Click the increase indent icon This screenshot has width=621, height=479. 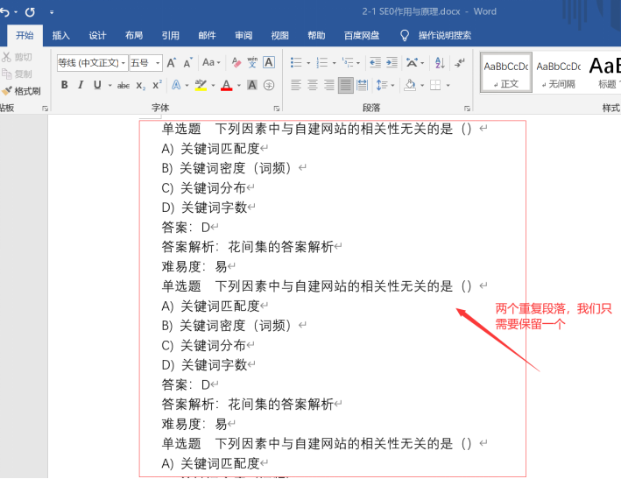(x=392, y=62)
